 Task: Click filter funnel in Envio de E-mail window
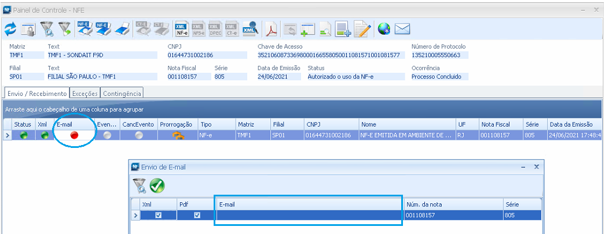140,186
